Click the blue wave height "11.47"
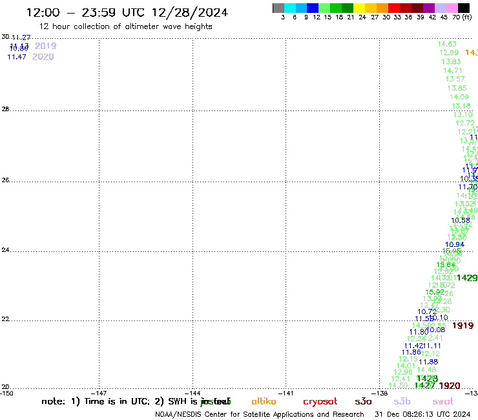 [x=16, y=57]
